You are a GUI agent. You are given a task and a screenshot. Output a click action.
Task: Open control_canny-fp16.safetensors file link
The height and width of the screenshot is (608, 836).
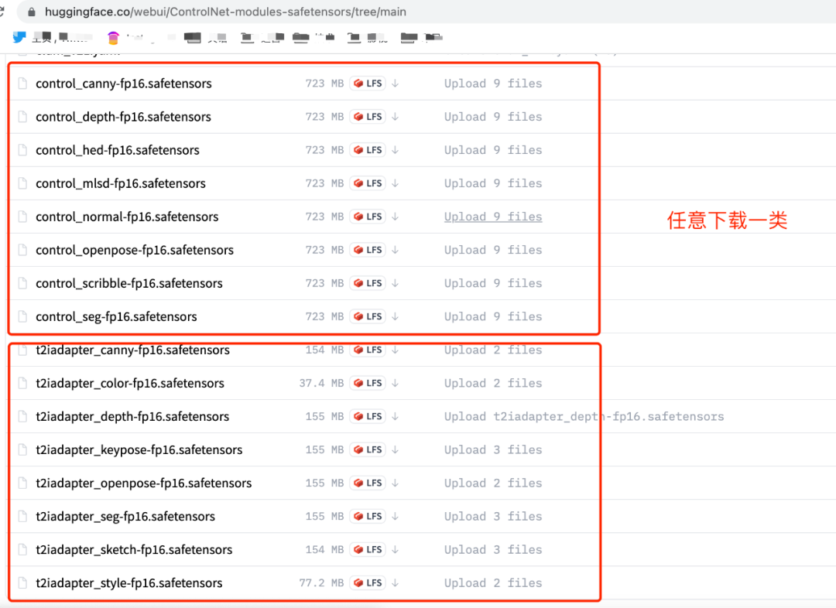click(x=124, y=84)
